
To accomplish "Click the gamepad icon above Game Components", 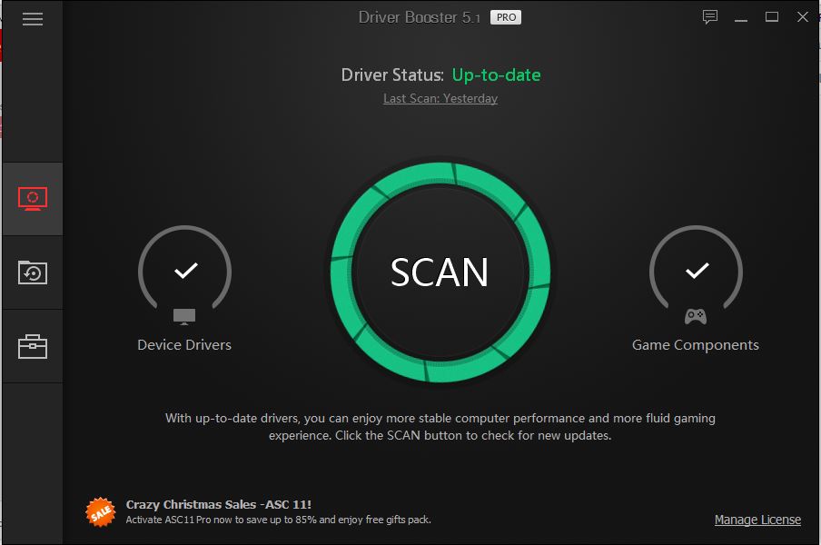I will point(696,316).
